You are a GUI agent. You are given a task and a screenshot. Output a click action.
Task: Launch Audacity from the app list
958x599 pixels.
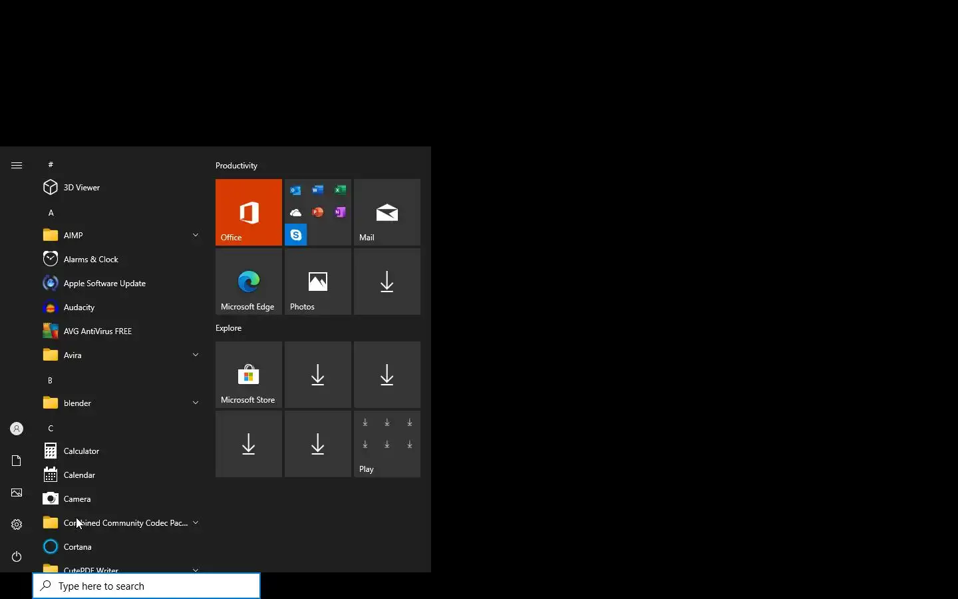coord(120,307)
